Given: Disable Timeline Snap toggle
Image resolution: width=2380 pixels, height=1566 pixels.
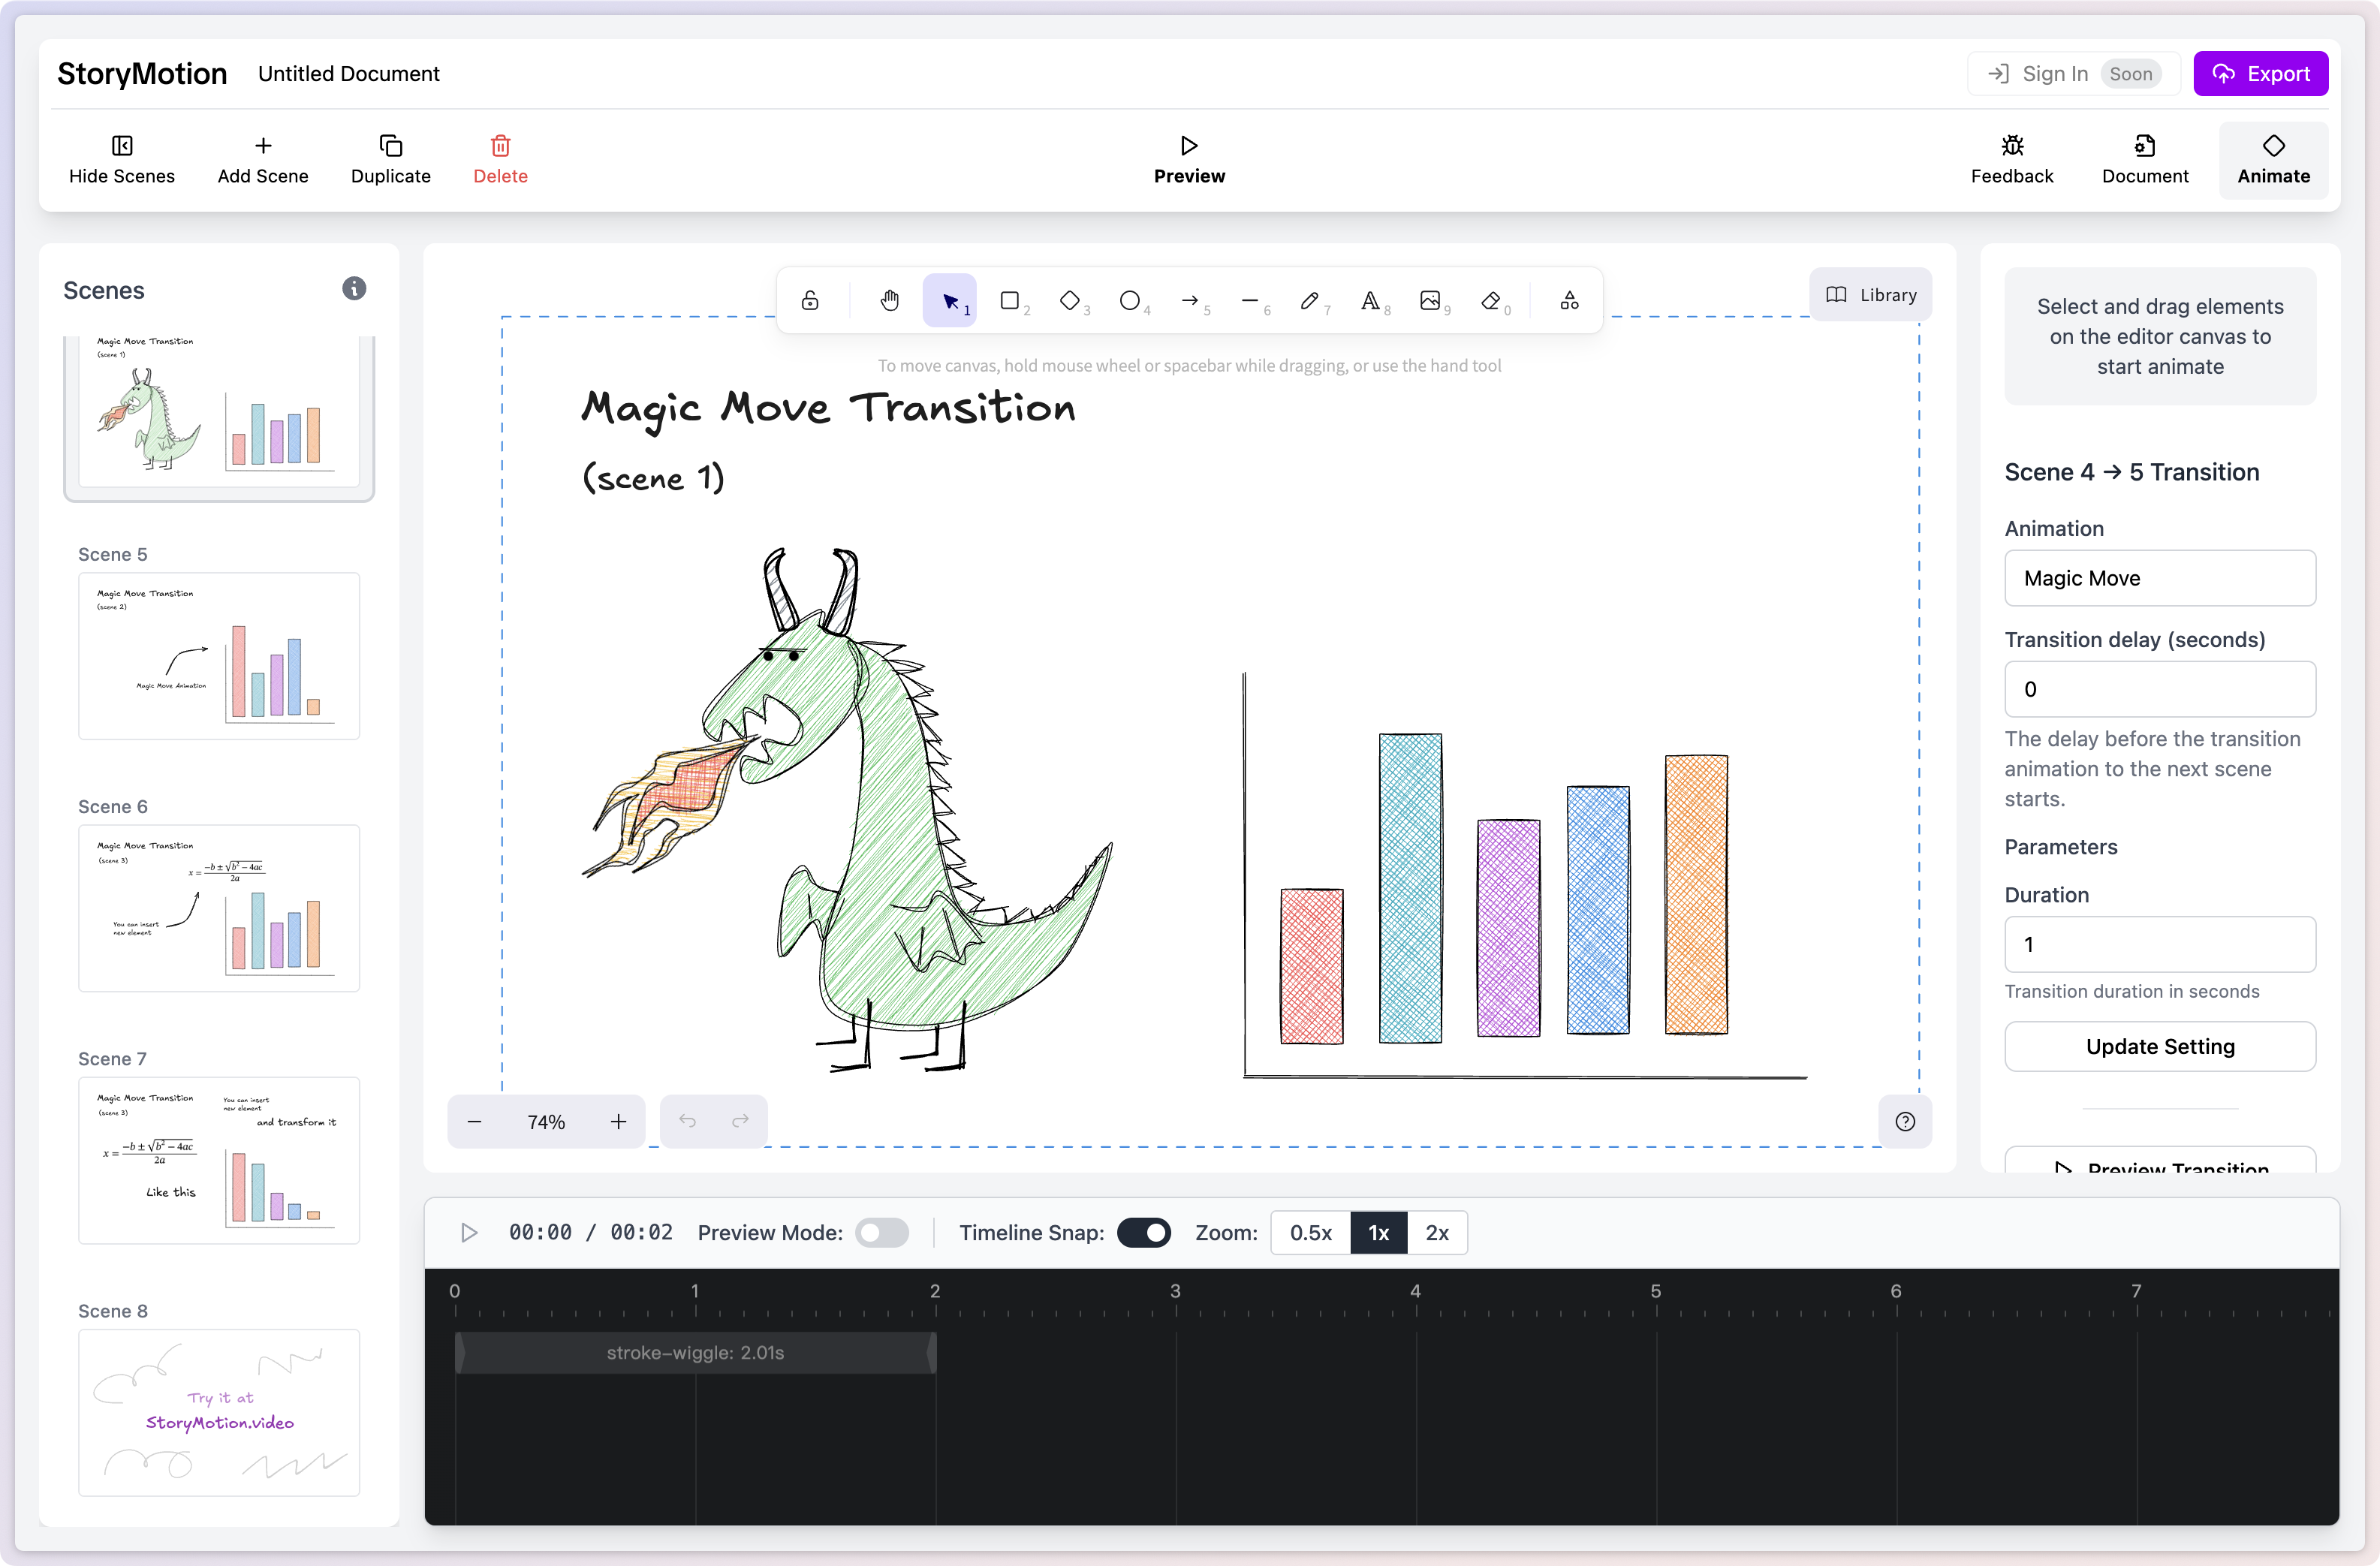Looking at the screenshot, I should point(1143,1232).
